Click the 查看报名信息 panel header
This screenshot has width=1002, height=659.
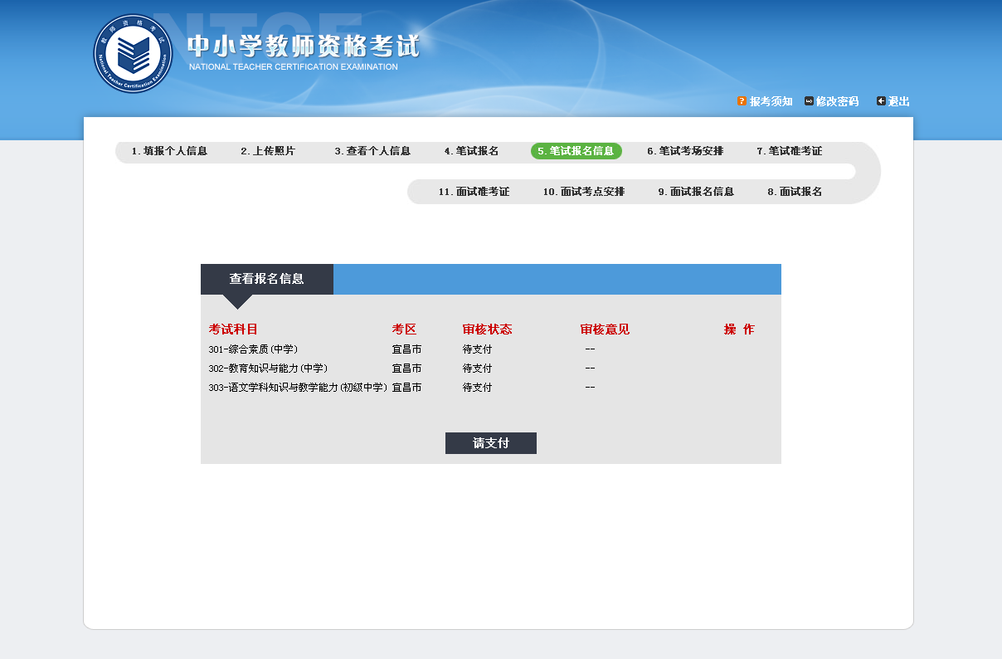[266, 279]
